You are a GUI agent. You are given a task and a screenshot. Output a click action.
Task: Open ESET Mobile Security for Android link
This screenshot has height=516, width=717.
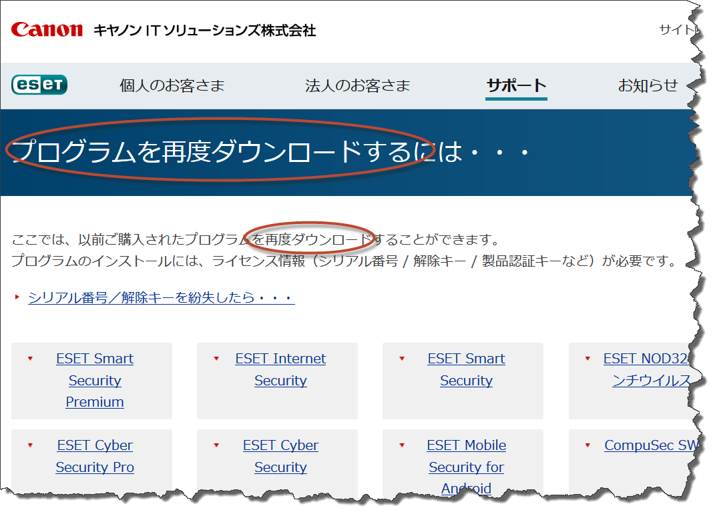click(467, 466)
